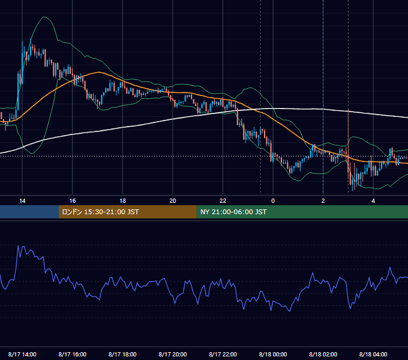The image size is (408, 360).
Task: Click the blue session bar before ロンドン
Action: (x=29, y=212)
